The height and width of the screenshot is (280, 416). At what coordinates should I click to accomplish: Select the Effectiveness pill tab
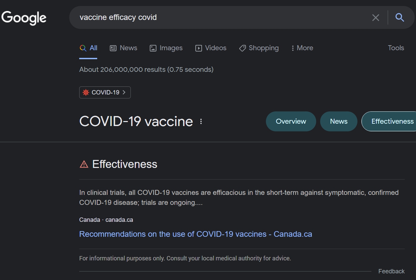(389, 121)
